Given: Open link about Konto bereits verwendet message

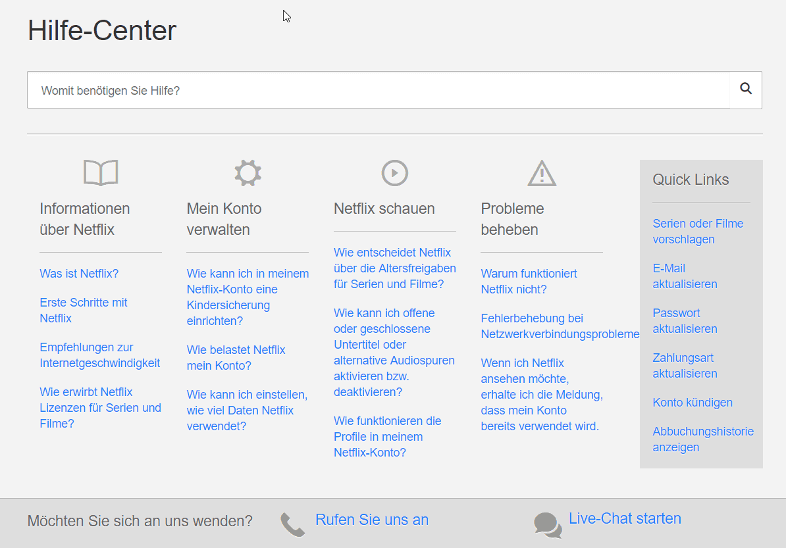Looking at the screenshot, I should (x=542, y=395).
